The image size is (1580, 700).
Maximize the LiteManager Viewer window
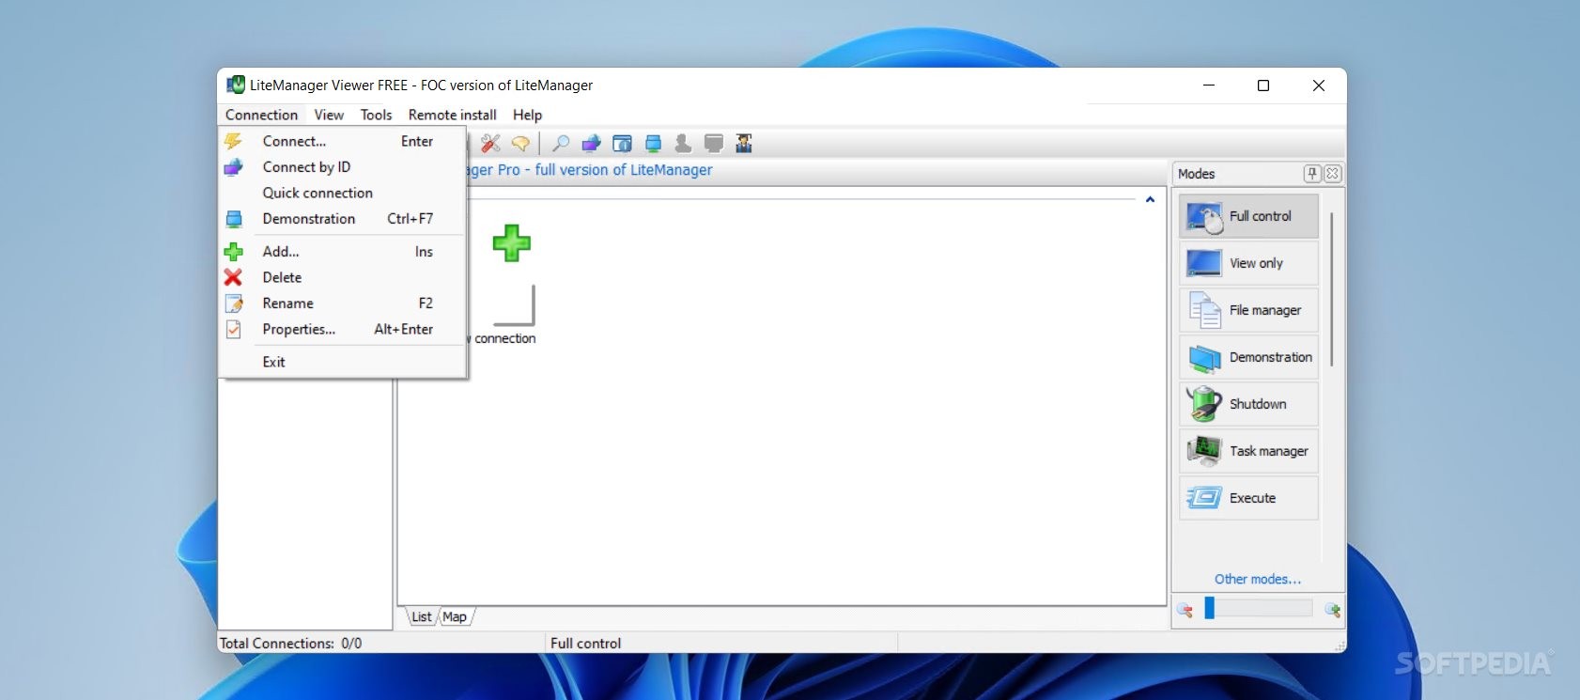[1263, 86]
